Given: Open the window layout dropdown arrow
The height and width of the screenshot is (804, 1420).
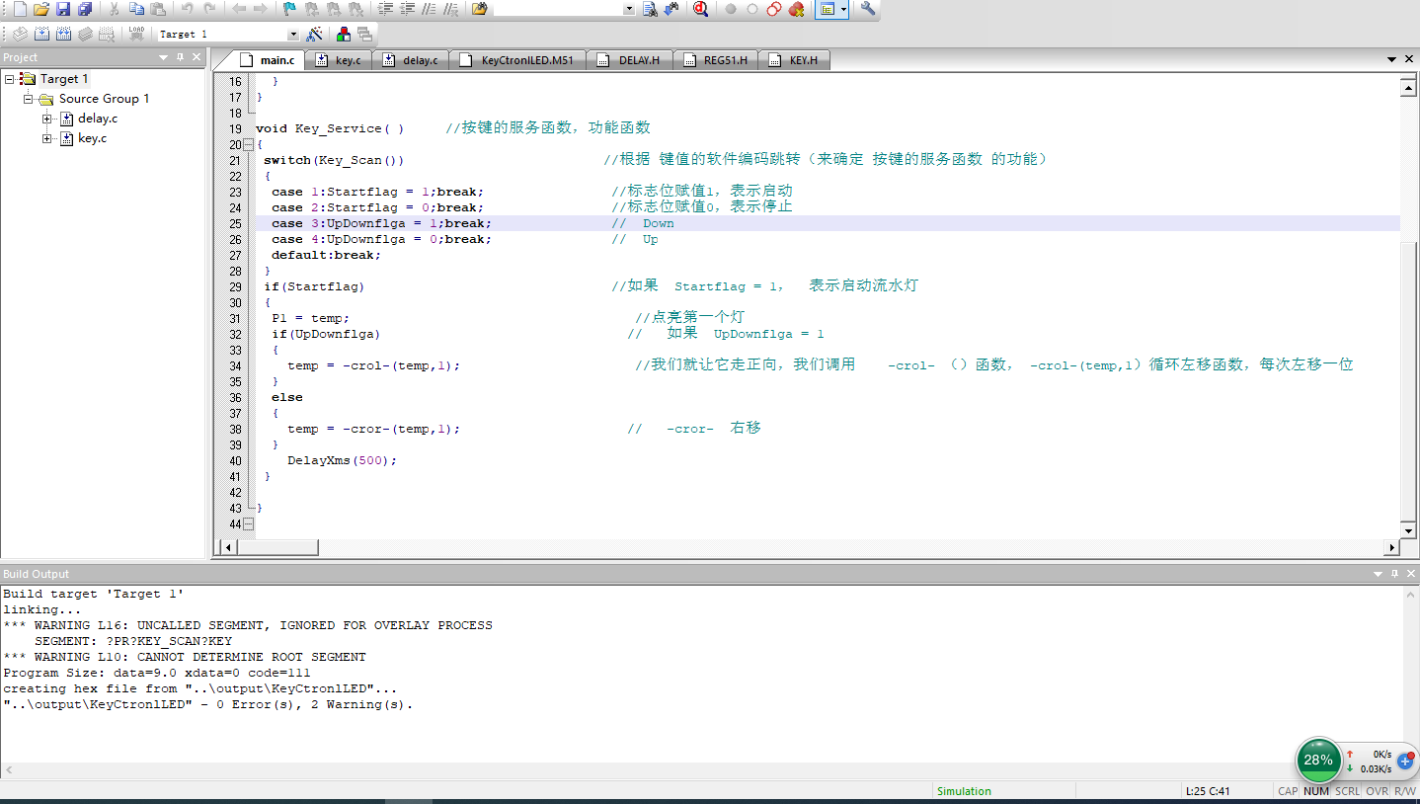Looking at the screenshot, I should pos(844,9).
